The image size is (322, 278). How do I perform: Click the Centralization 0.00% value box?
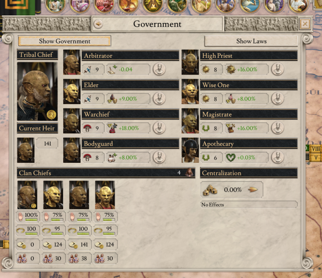point(232,189)
